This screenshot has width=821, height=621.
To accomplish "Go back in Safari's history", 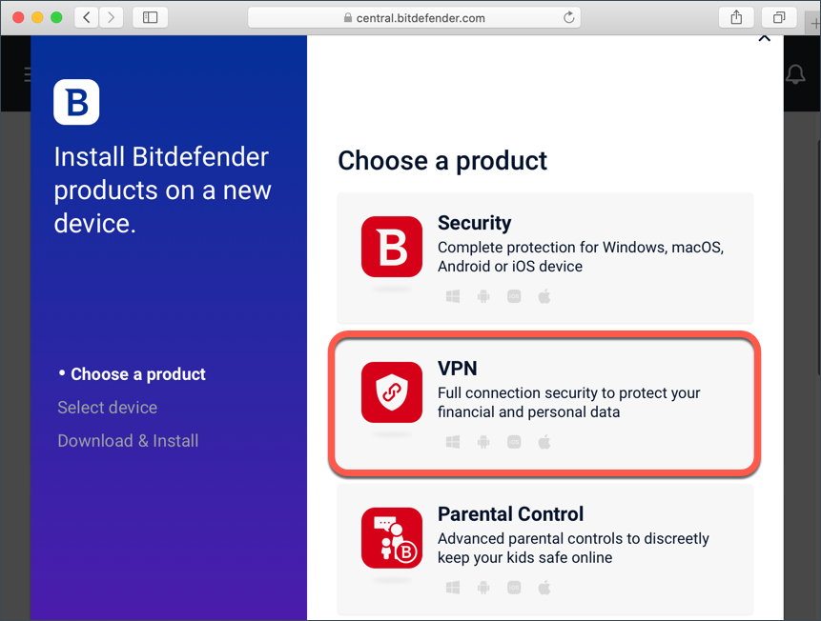I will tap(87, 18).
